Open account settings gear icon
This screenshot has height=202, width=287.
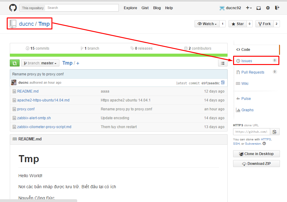point(268,8)
